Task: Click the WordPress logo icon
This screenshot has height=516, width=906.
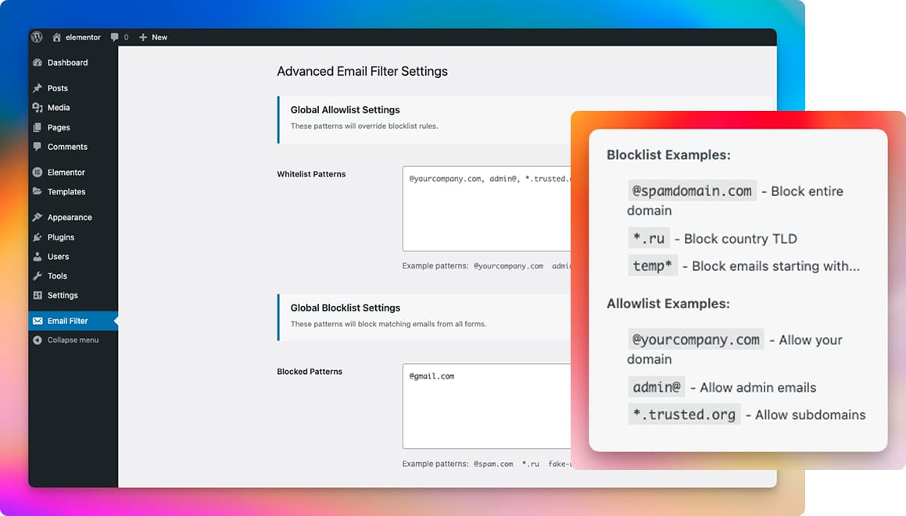Action: coord(37,37)
